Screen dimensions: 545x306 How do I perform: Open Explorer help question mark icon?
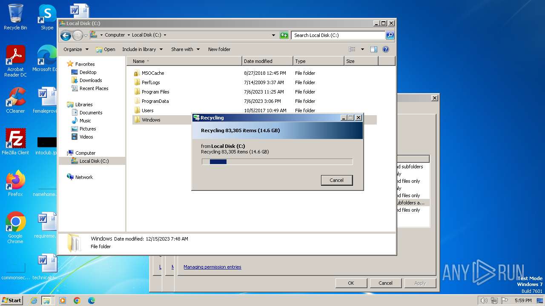pyautogui.click(x=386, y=49)
